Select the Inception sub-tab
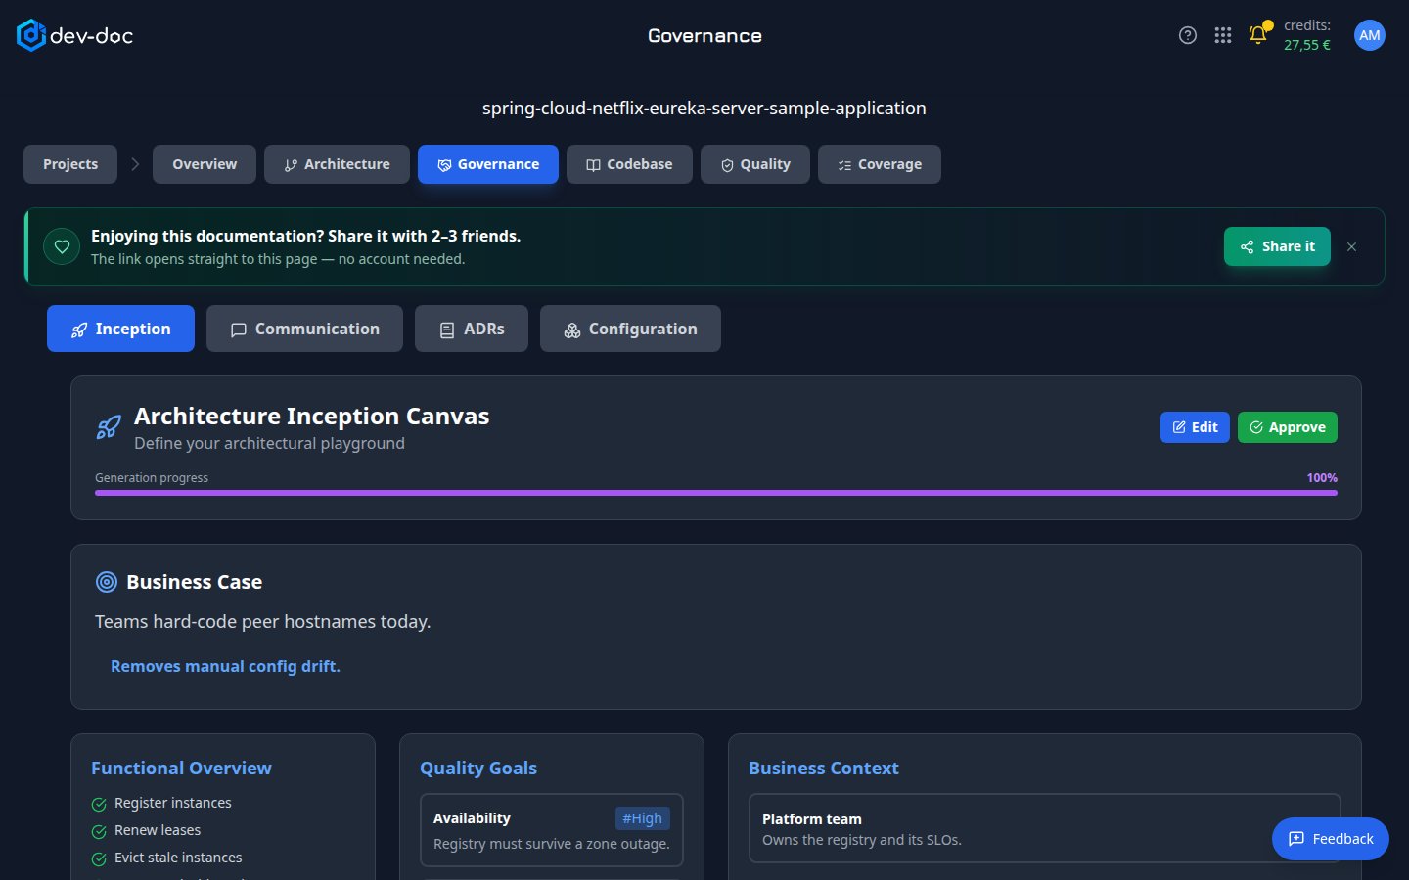 click(x=120, y=329)
